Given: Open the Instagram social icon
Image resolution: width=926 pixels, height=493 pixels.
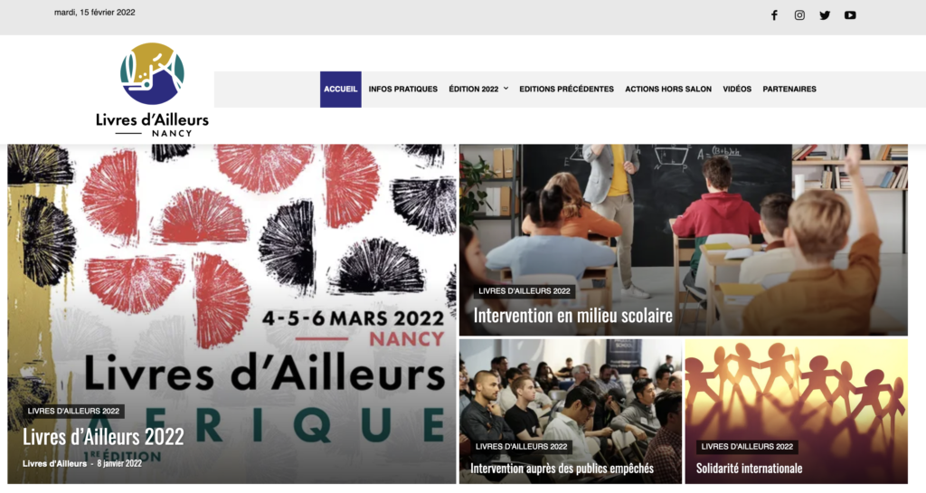Looking at the screenshot, I should point(799,15).
